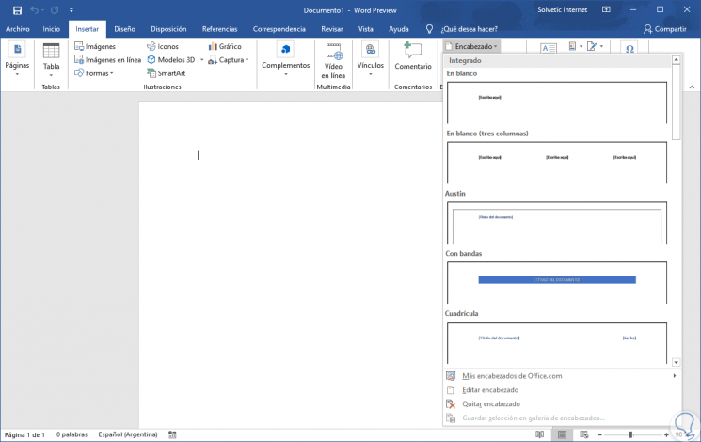This screenshot has width=701, height=442.
Task: Insert a Vídeo en línea
Action: pyautogui.click(x=333, y=61)
